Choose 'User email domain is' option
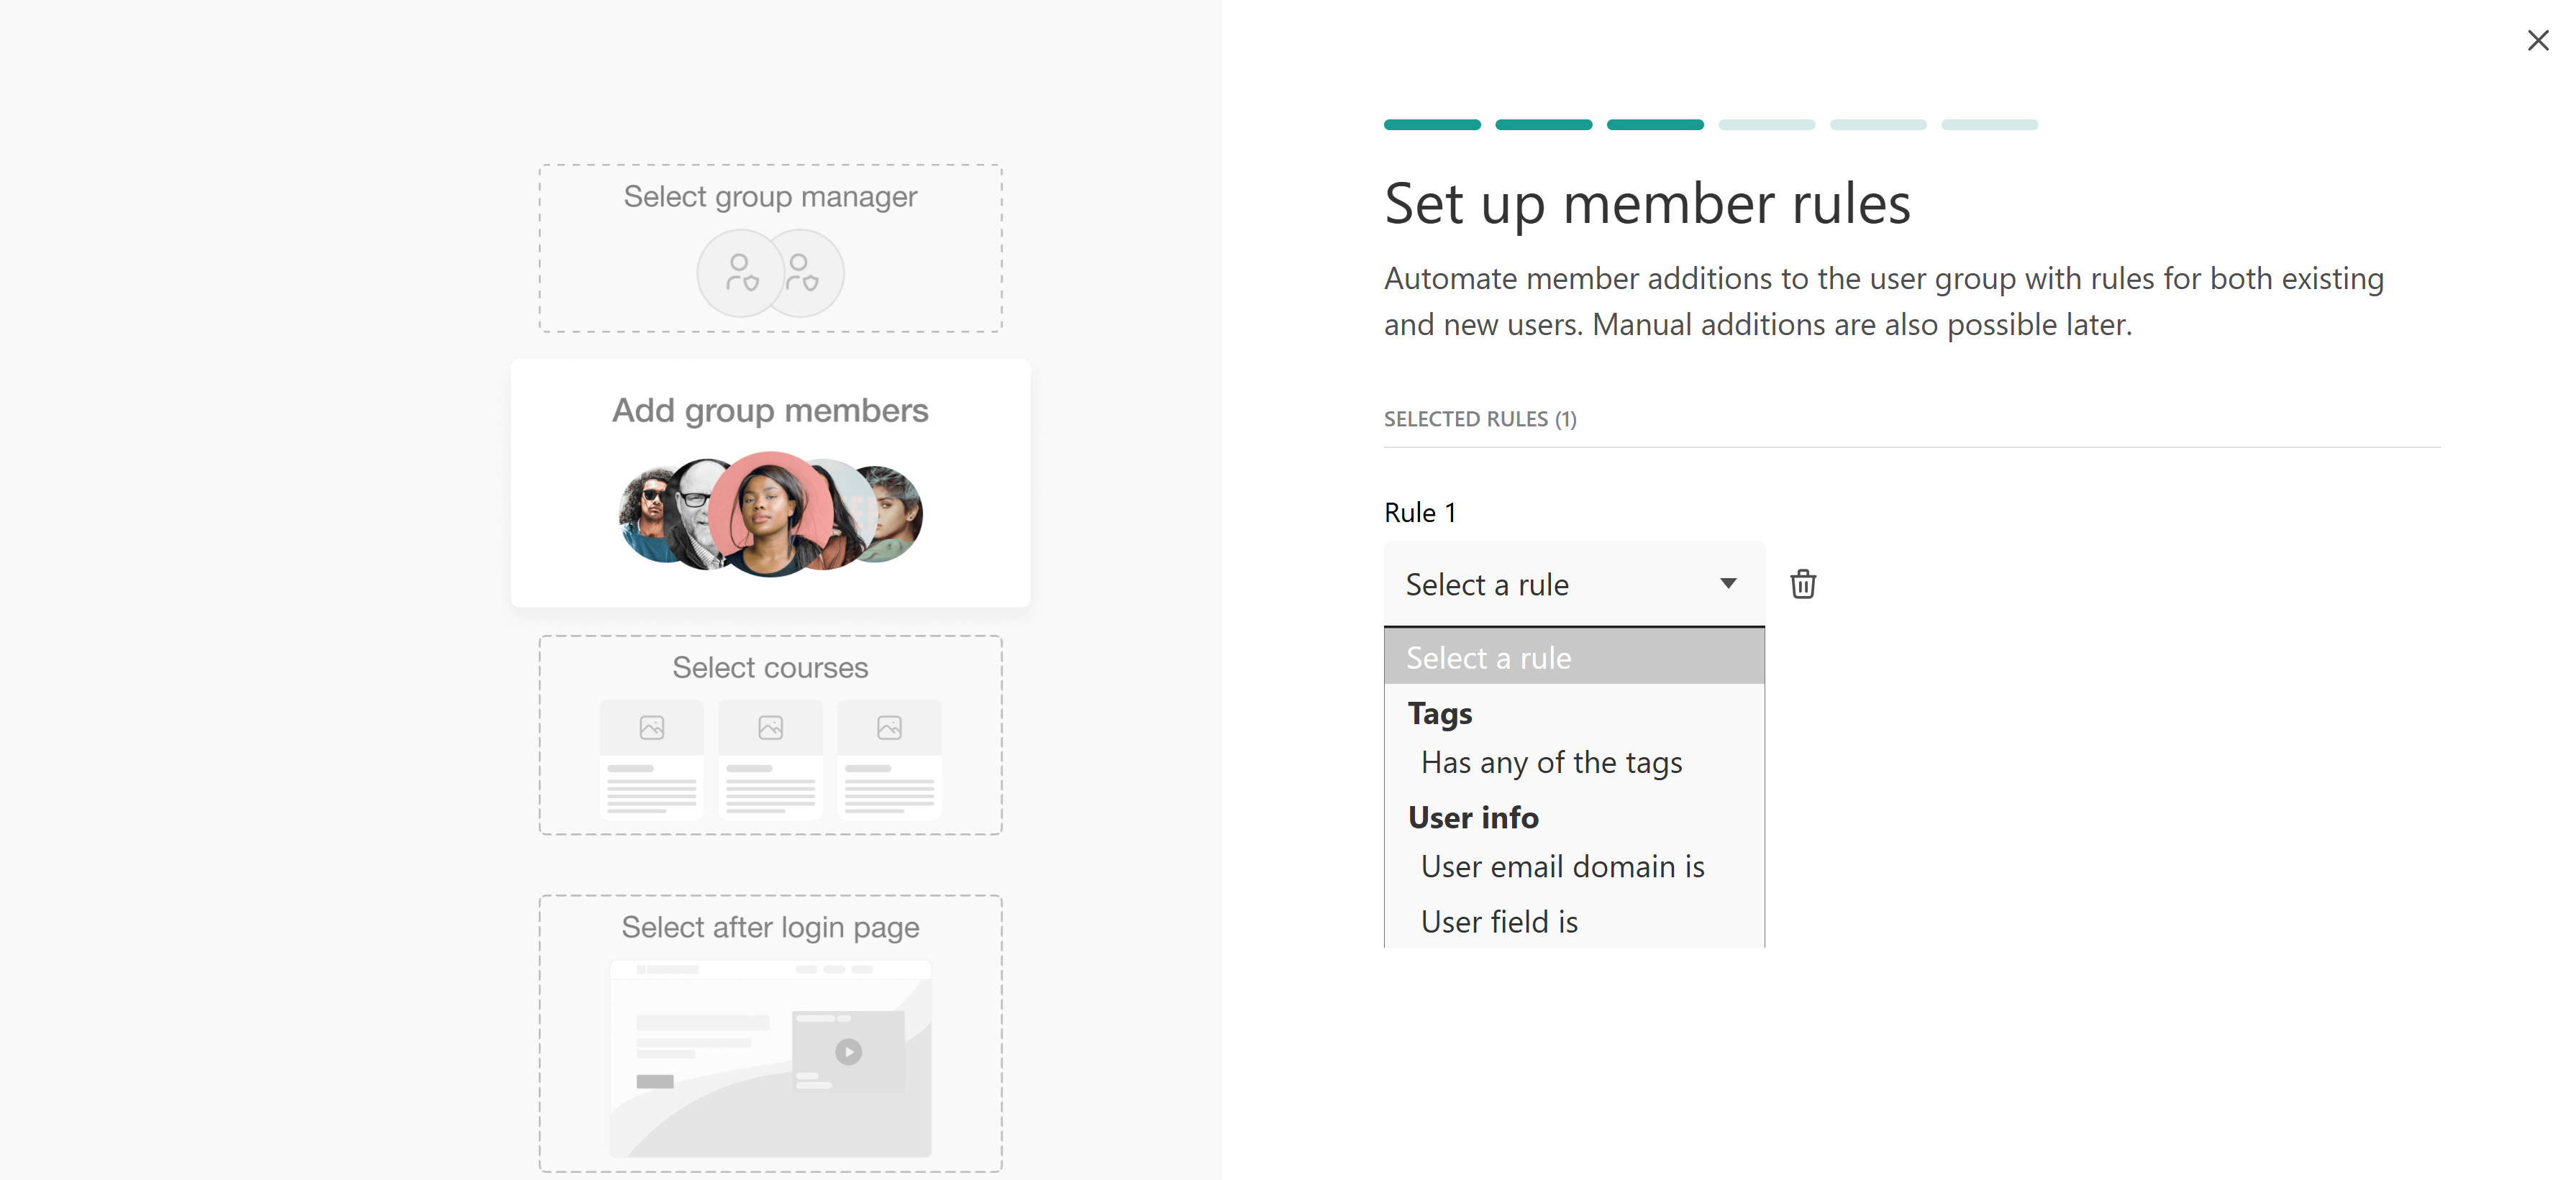Screen dimensions: 2576x1180 coord(1562,867)
